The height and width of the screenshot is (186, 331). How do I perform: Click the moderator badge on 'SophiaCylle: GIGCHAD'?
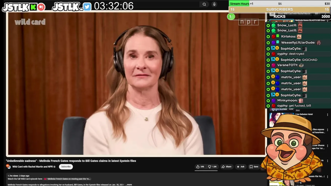273,59
